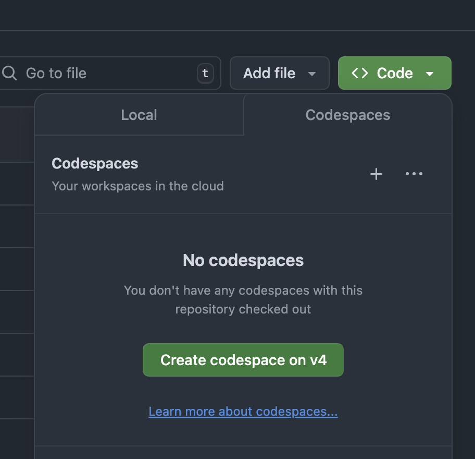The height and width of the screenshot is (459, 475).
Task: Click 'Go to file' placeholder text
Action: (56, 74)
